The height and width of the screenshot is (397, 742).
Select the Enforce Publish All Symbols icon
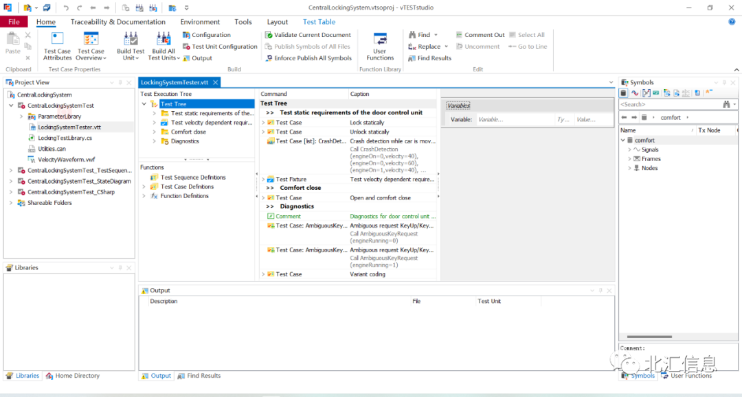tap(308, 58)
